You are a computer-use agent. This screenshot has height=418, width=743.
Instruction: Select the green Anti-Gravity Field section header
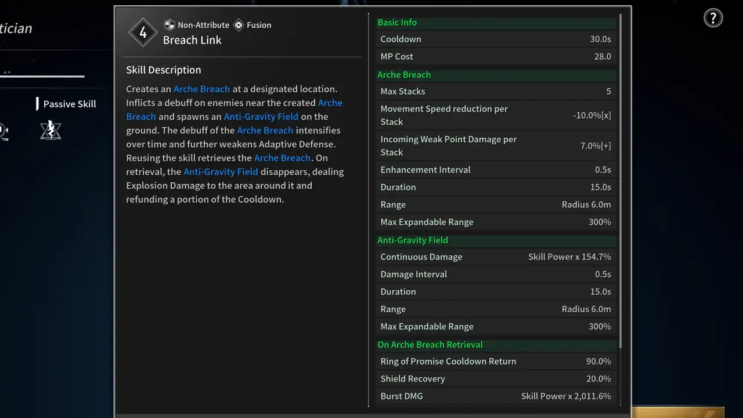(413, 240)
